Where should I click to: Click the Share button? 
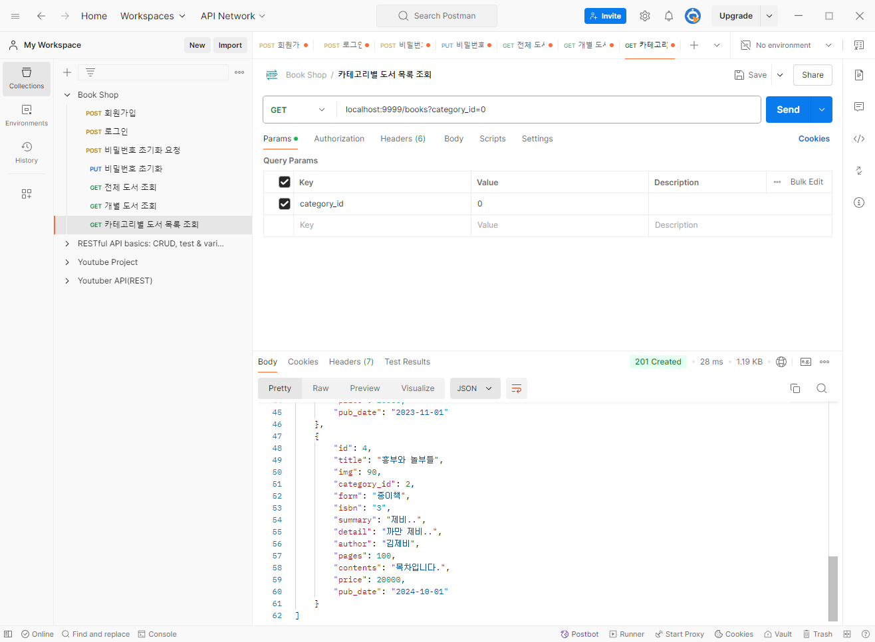coord(812,75)
